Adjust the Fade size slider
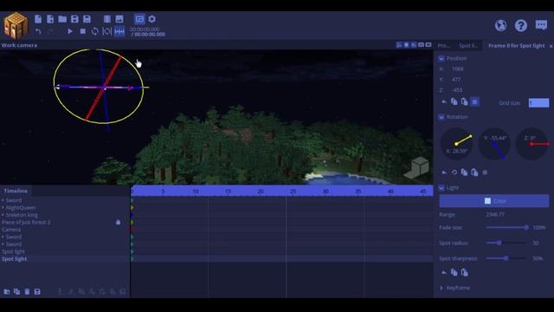The image size is (554, 312). (507, 227)
